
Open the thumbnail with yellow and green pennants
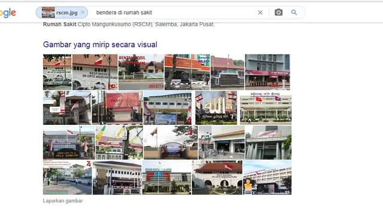pyautogui.click(x=119, y=143)
